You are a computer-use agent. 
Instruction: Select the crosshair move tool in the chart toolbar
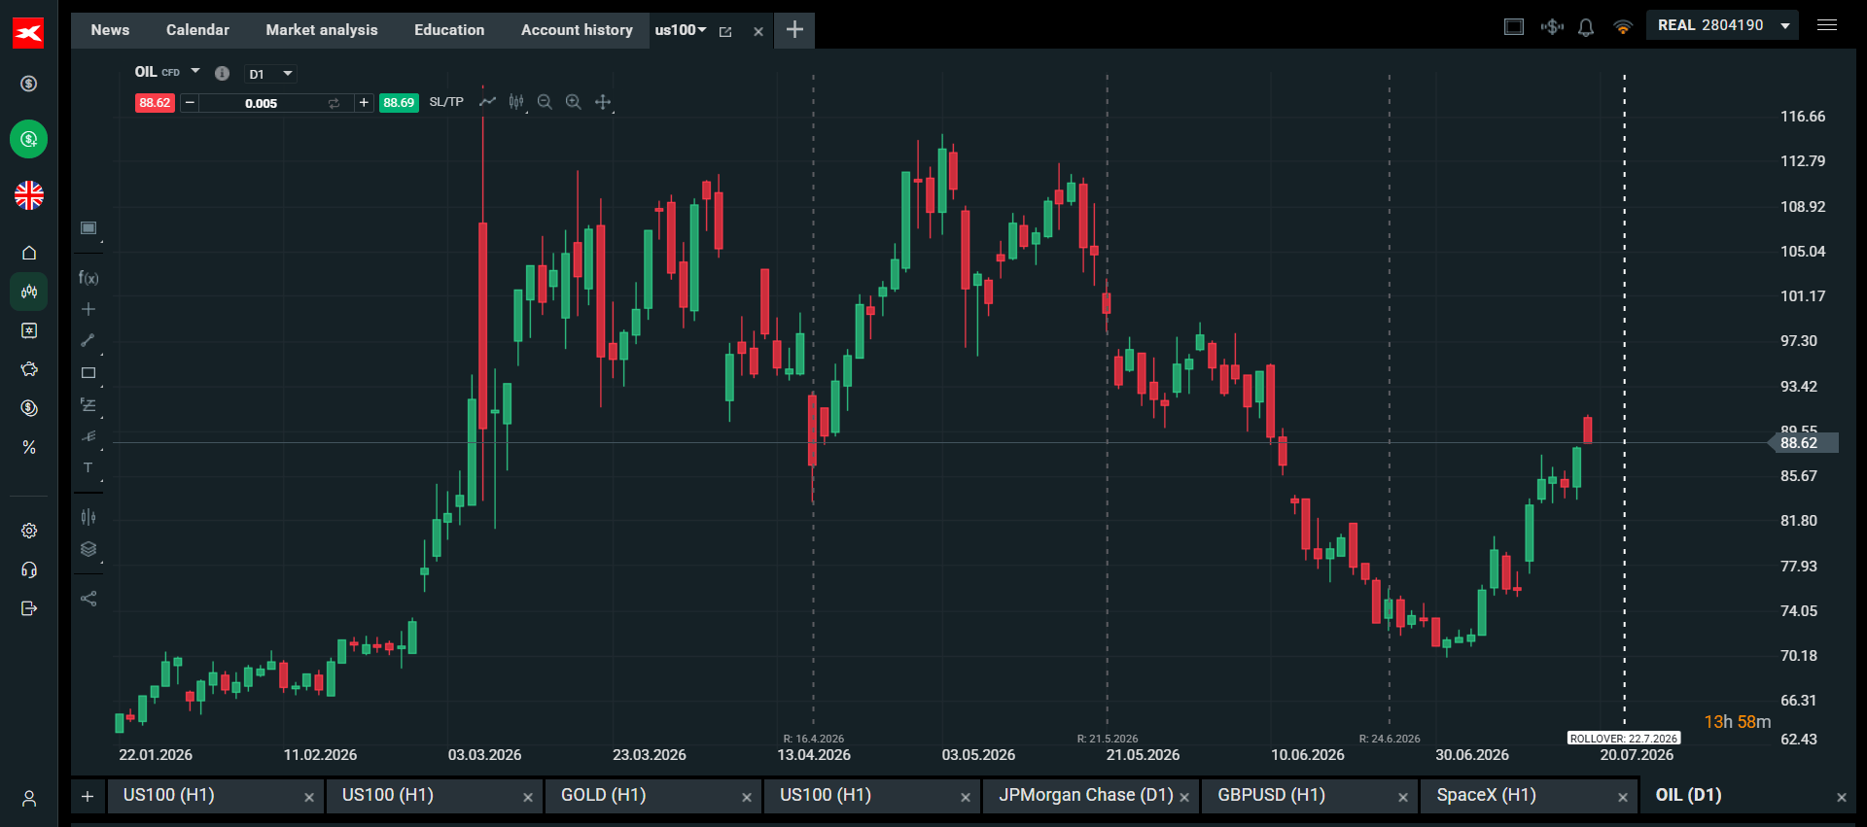pyautogui.click(x=603, y=102)
